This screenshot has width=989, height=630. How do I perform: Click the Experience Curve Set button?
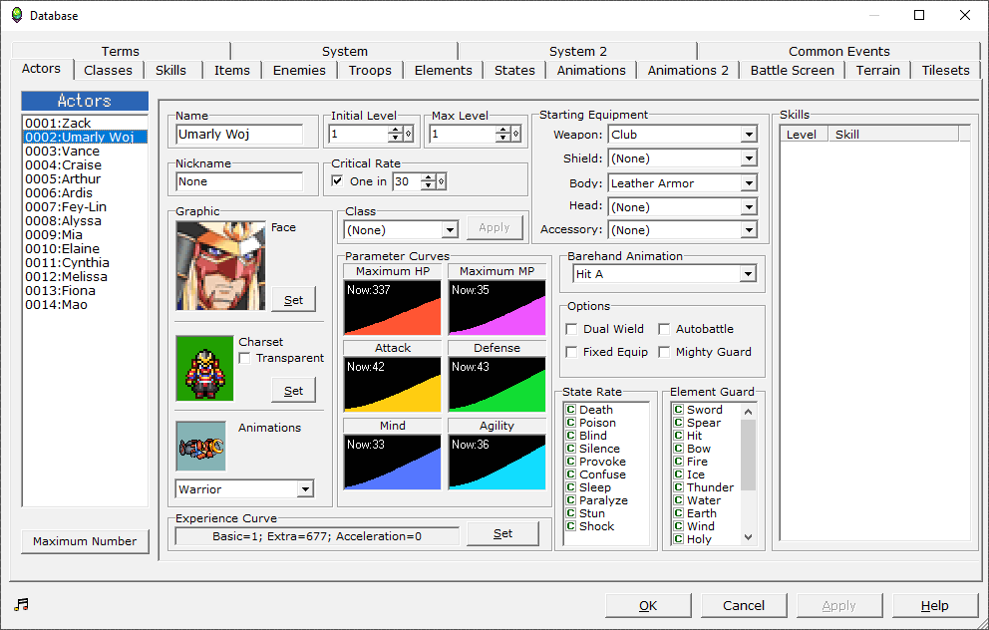tap(502, 533)
